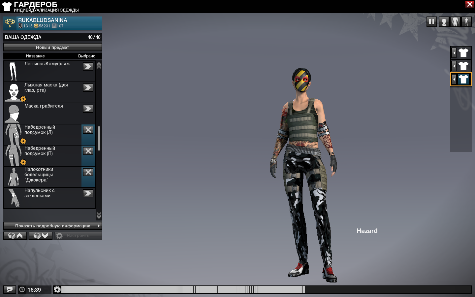
Task: Open settings gear in bottom bar
Action: 57,289
